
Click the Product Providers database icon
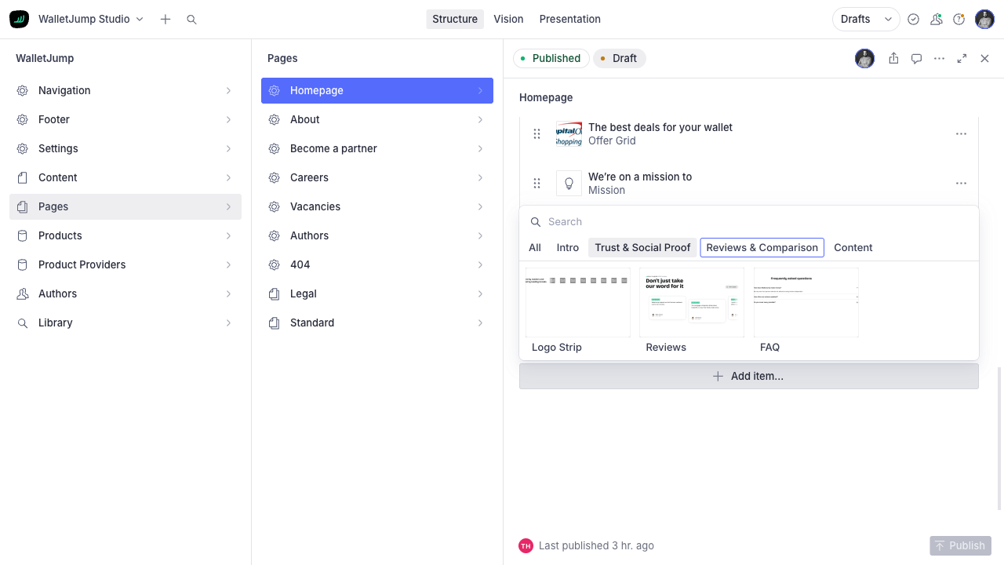23,264
